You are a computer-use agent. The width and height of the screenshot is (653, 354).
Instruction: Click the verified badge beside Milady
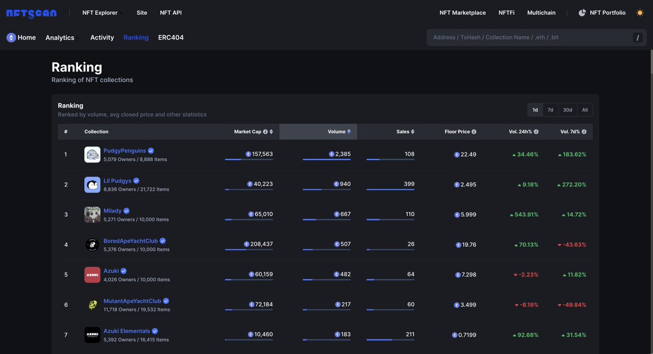126,210
